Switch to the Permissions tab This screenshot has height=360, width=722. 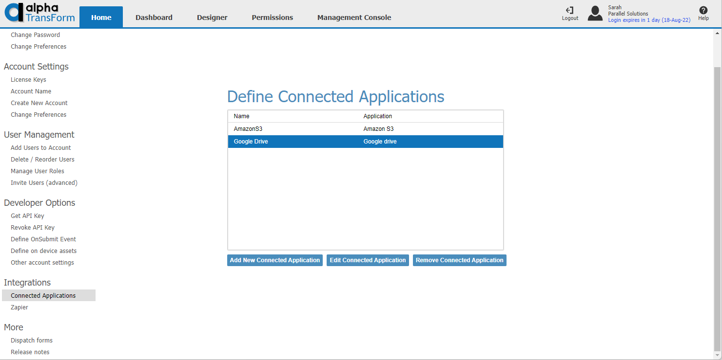click(272, 17)
